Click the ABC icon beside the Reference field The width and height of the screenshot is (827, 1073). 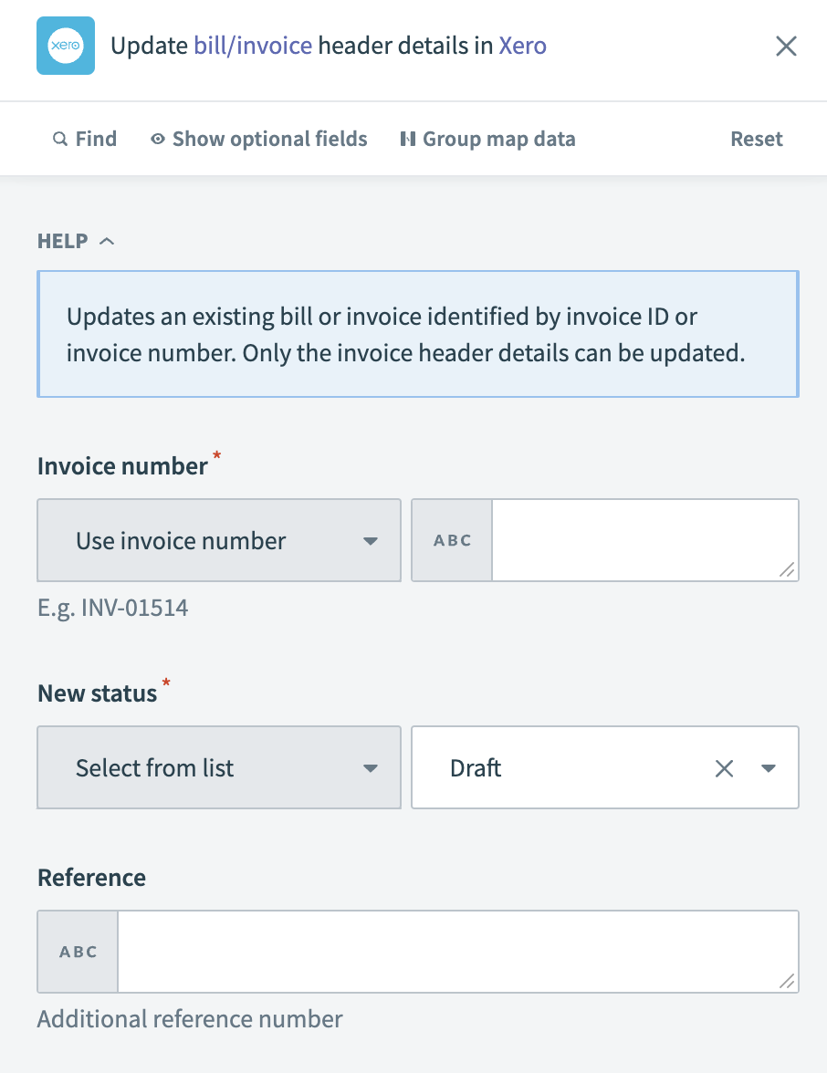[77, 951]
